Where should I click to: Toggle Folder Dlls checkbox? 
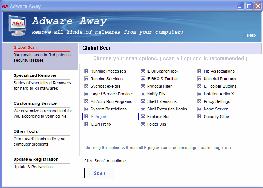click(x=143, y=124)
